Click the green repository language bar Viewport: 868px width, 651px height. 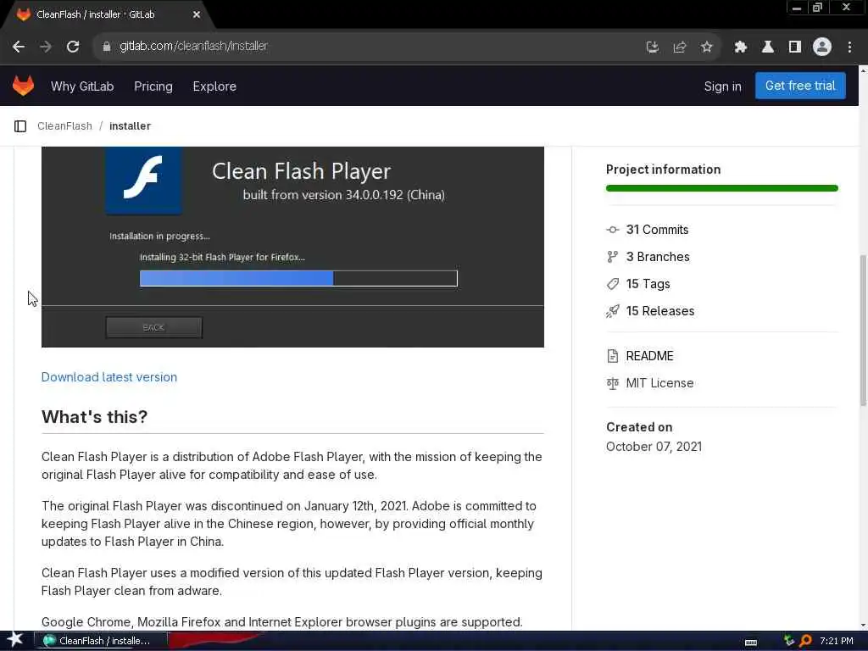point(722,188)
